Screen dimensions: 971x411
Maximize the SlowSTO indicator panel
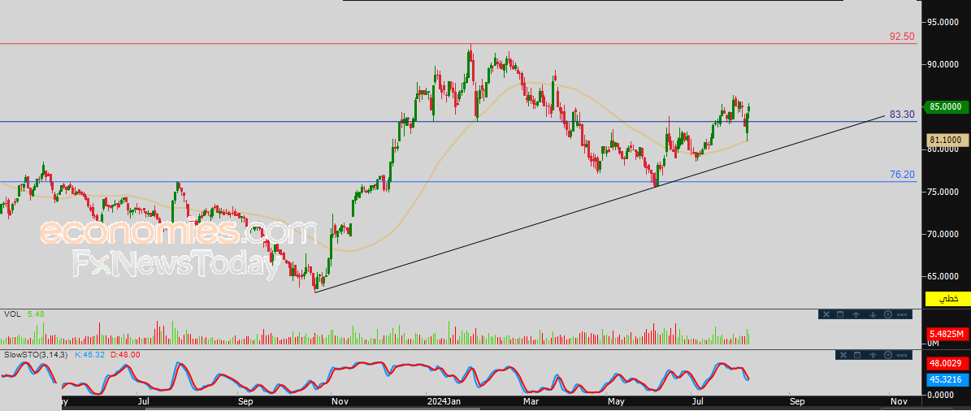click(857, 355)
